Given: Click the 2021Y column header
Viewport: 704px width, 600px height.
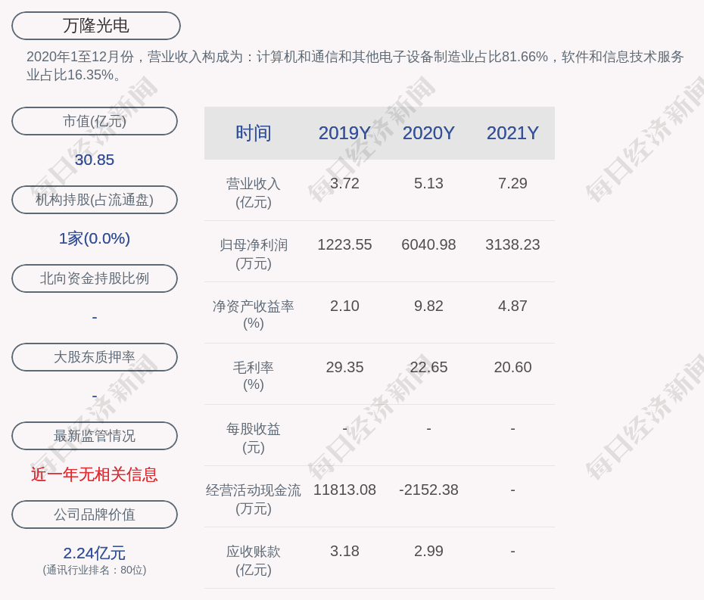Looking at the screenshot, I should [x=512, y=133].
